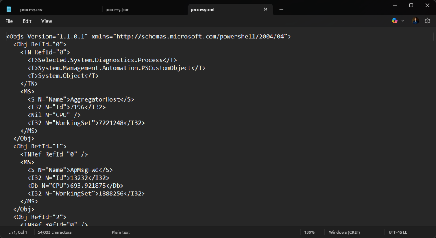436x238 pixels.
Task: Click the line Obj RefId="0"
Action: 40,44
